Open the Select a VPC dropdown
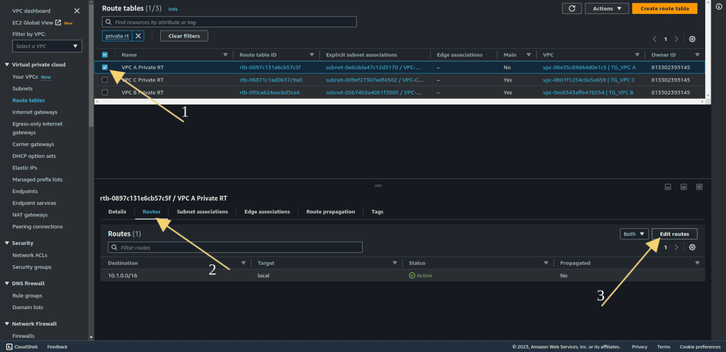The height and width of the screenshot is (352, 726). click(47, 46)
